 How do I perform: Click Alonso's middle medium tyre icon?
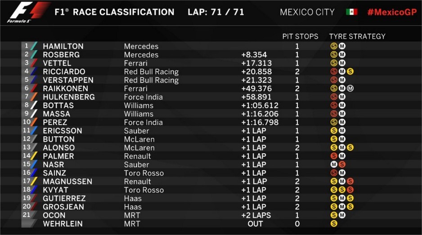pos(342,147)
